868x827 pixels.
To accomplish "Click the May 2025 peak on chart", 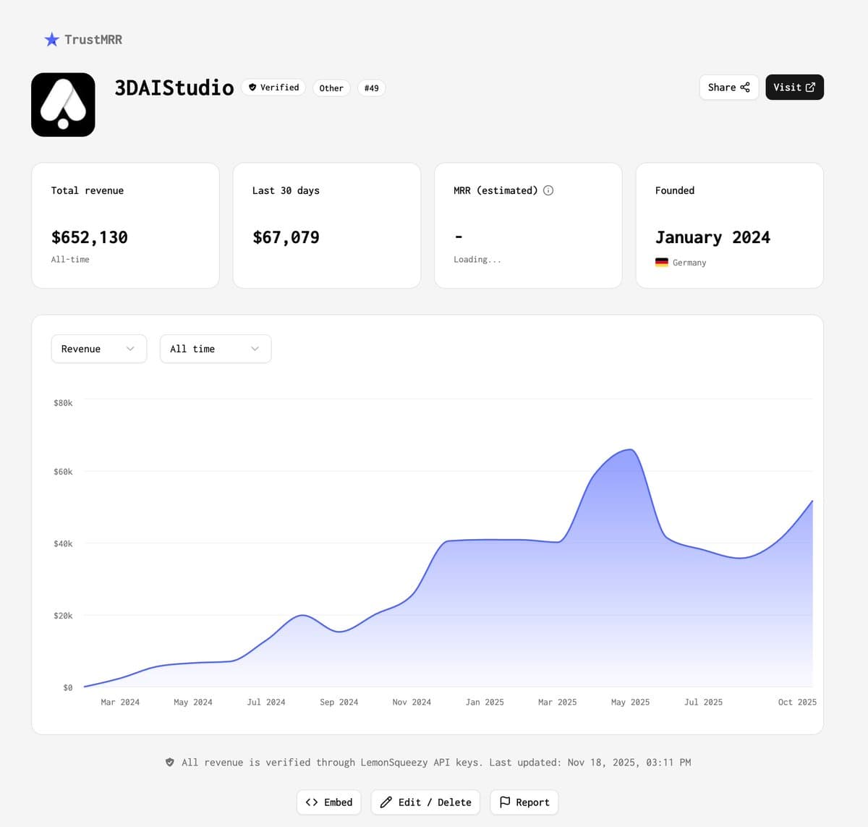I will 631,450.
